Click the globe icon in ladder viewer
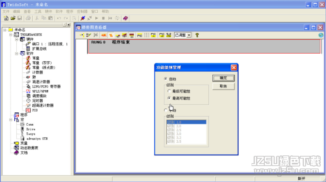This screenshot has height=182, width=326. (321, 35)
